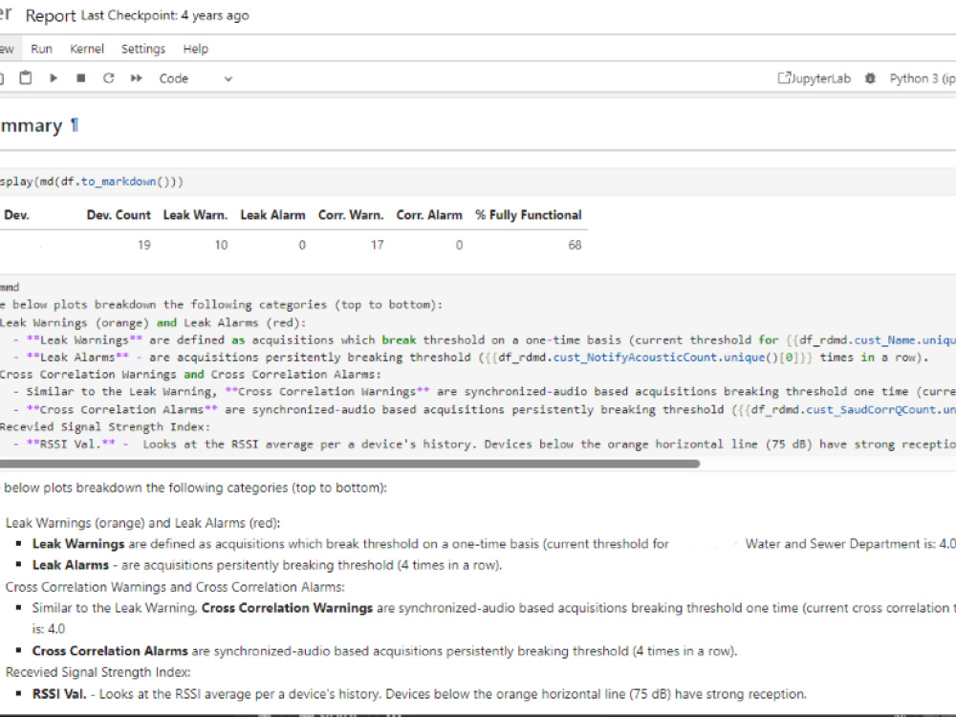Open the Help menu

pos(196,49)
